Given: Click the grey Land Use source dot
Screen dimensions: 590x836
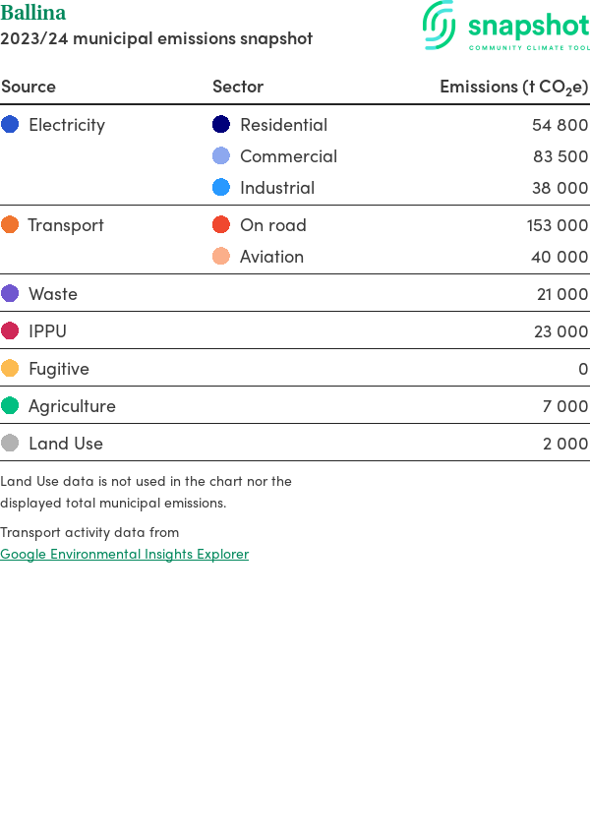Looking at the screenshot, I should coord(10,443).
